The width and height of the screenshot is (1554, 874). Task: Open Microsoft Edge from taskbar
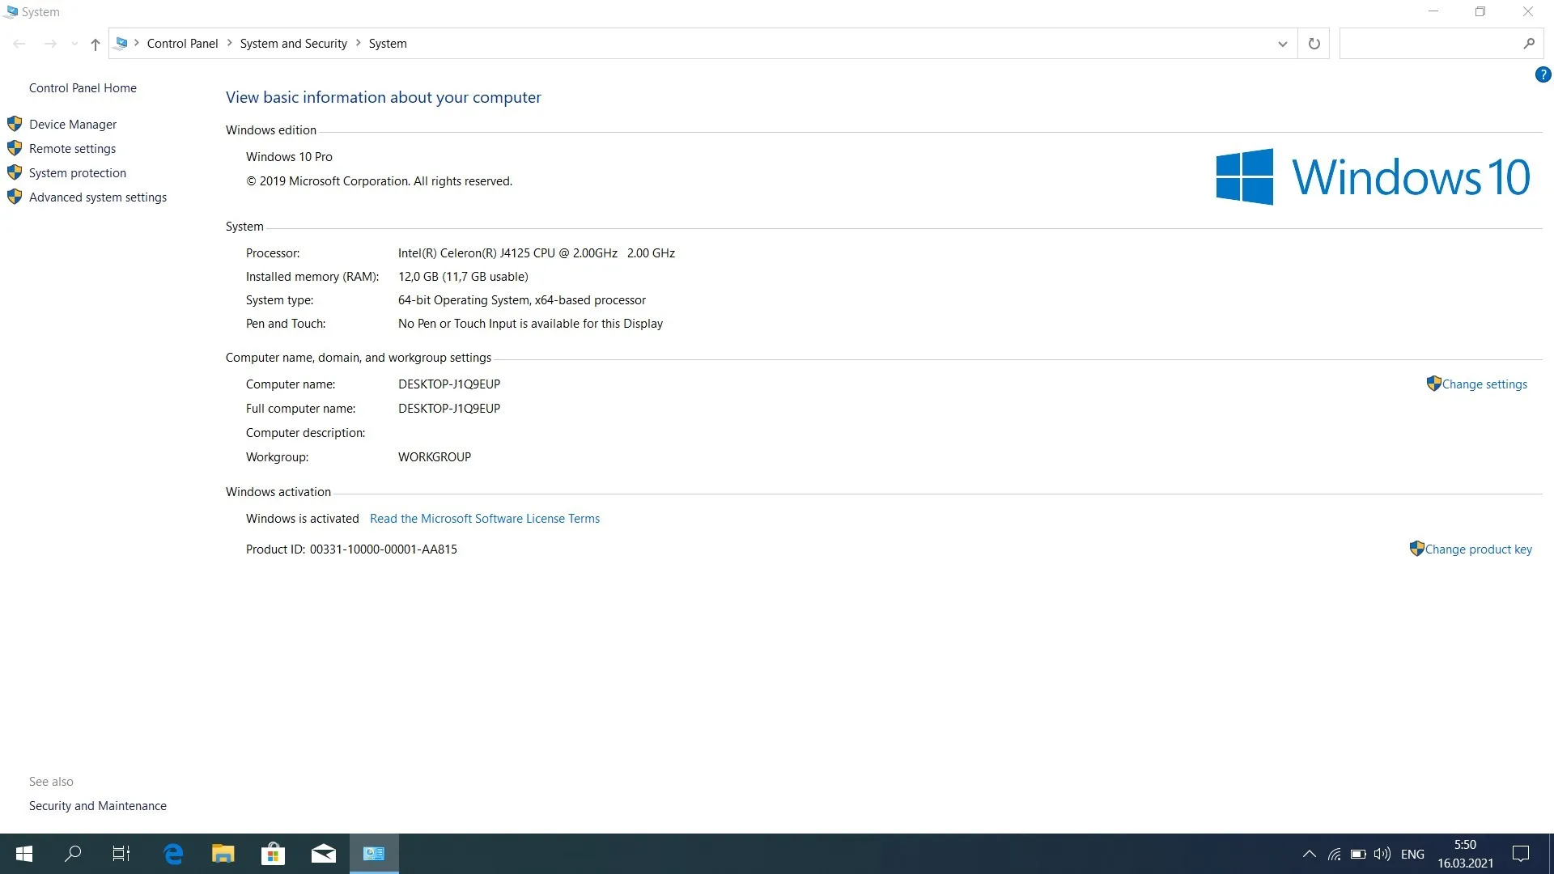[173, 854]
